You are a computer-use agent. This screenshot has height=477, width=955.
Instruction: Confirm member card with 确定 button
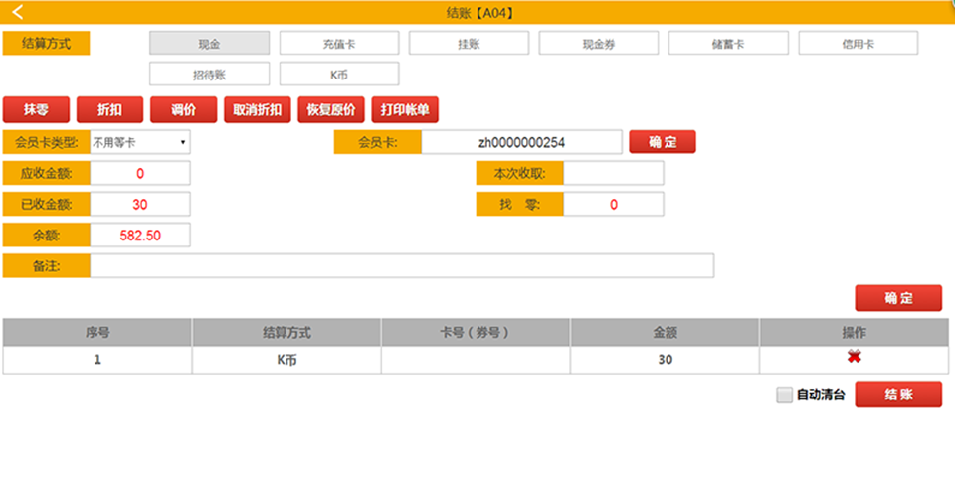[x=662, y=142]
